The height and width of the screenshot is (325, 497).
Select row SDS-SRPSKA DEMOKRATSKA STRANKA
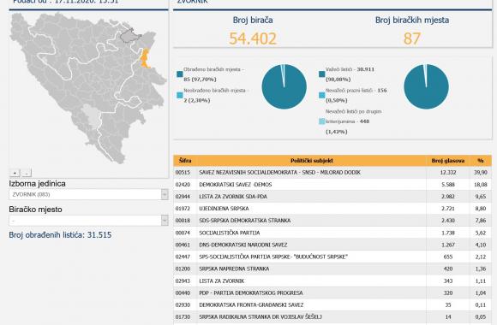pos(332,221)
